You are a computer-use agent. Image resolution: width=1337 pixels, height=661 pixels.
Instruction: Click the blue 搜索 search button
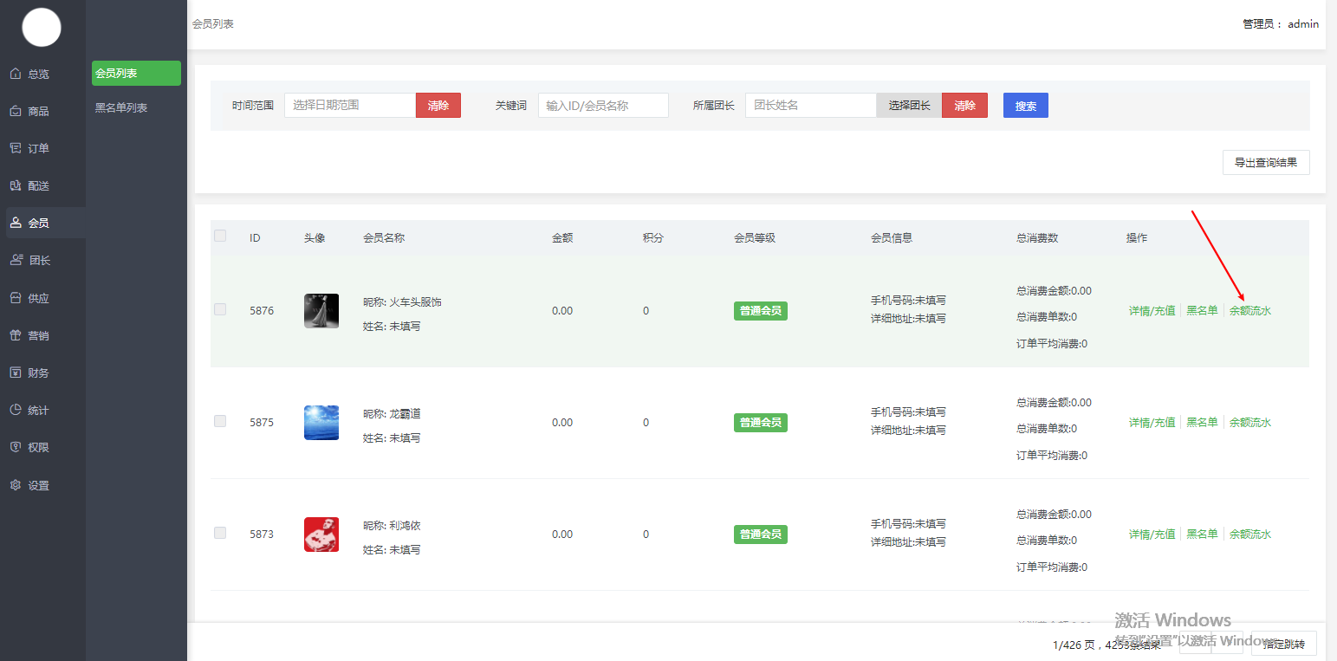click(1026, 106)
